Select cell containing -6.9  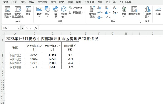point(70,67)
